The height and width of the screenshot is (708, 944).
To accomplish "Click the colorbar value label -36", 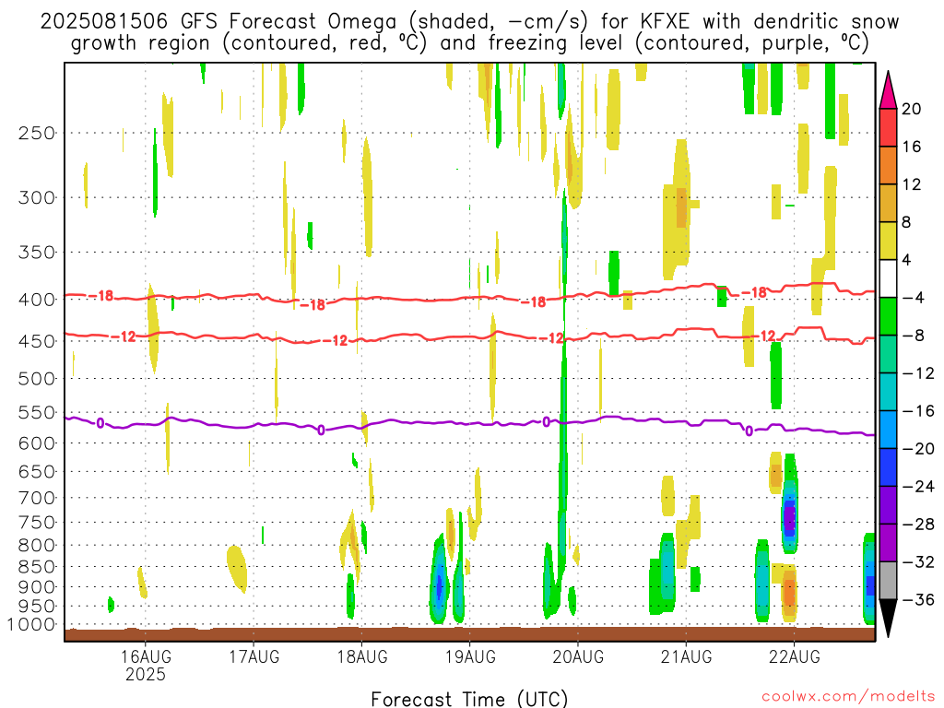I will tap(918, 599).
